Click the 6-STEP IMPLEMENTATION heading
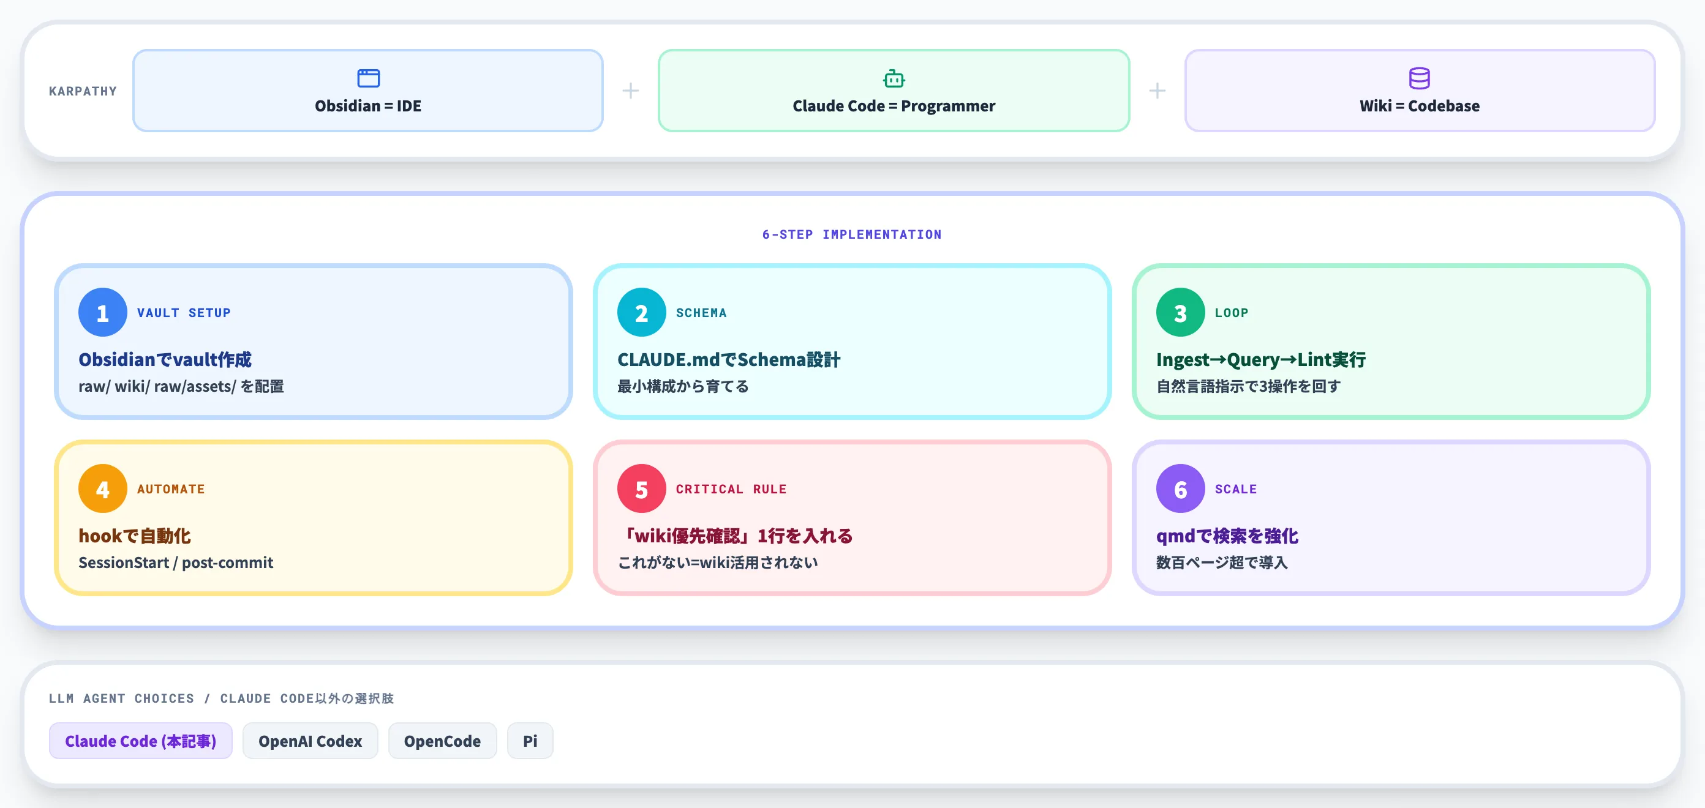The image size is (1705, 808). pyautogui.click(x=851, y=234)
